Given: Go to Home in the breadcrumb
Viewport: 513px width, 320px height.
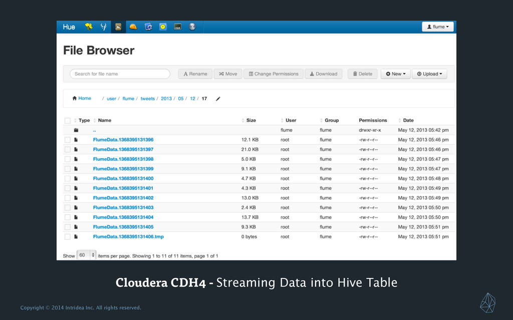Looking at the screenshot, I should point(82,98).
